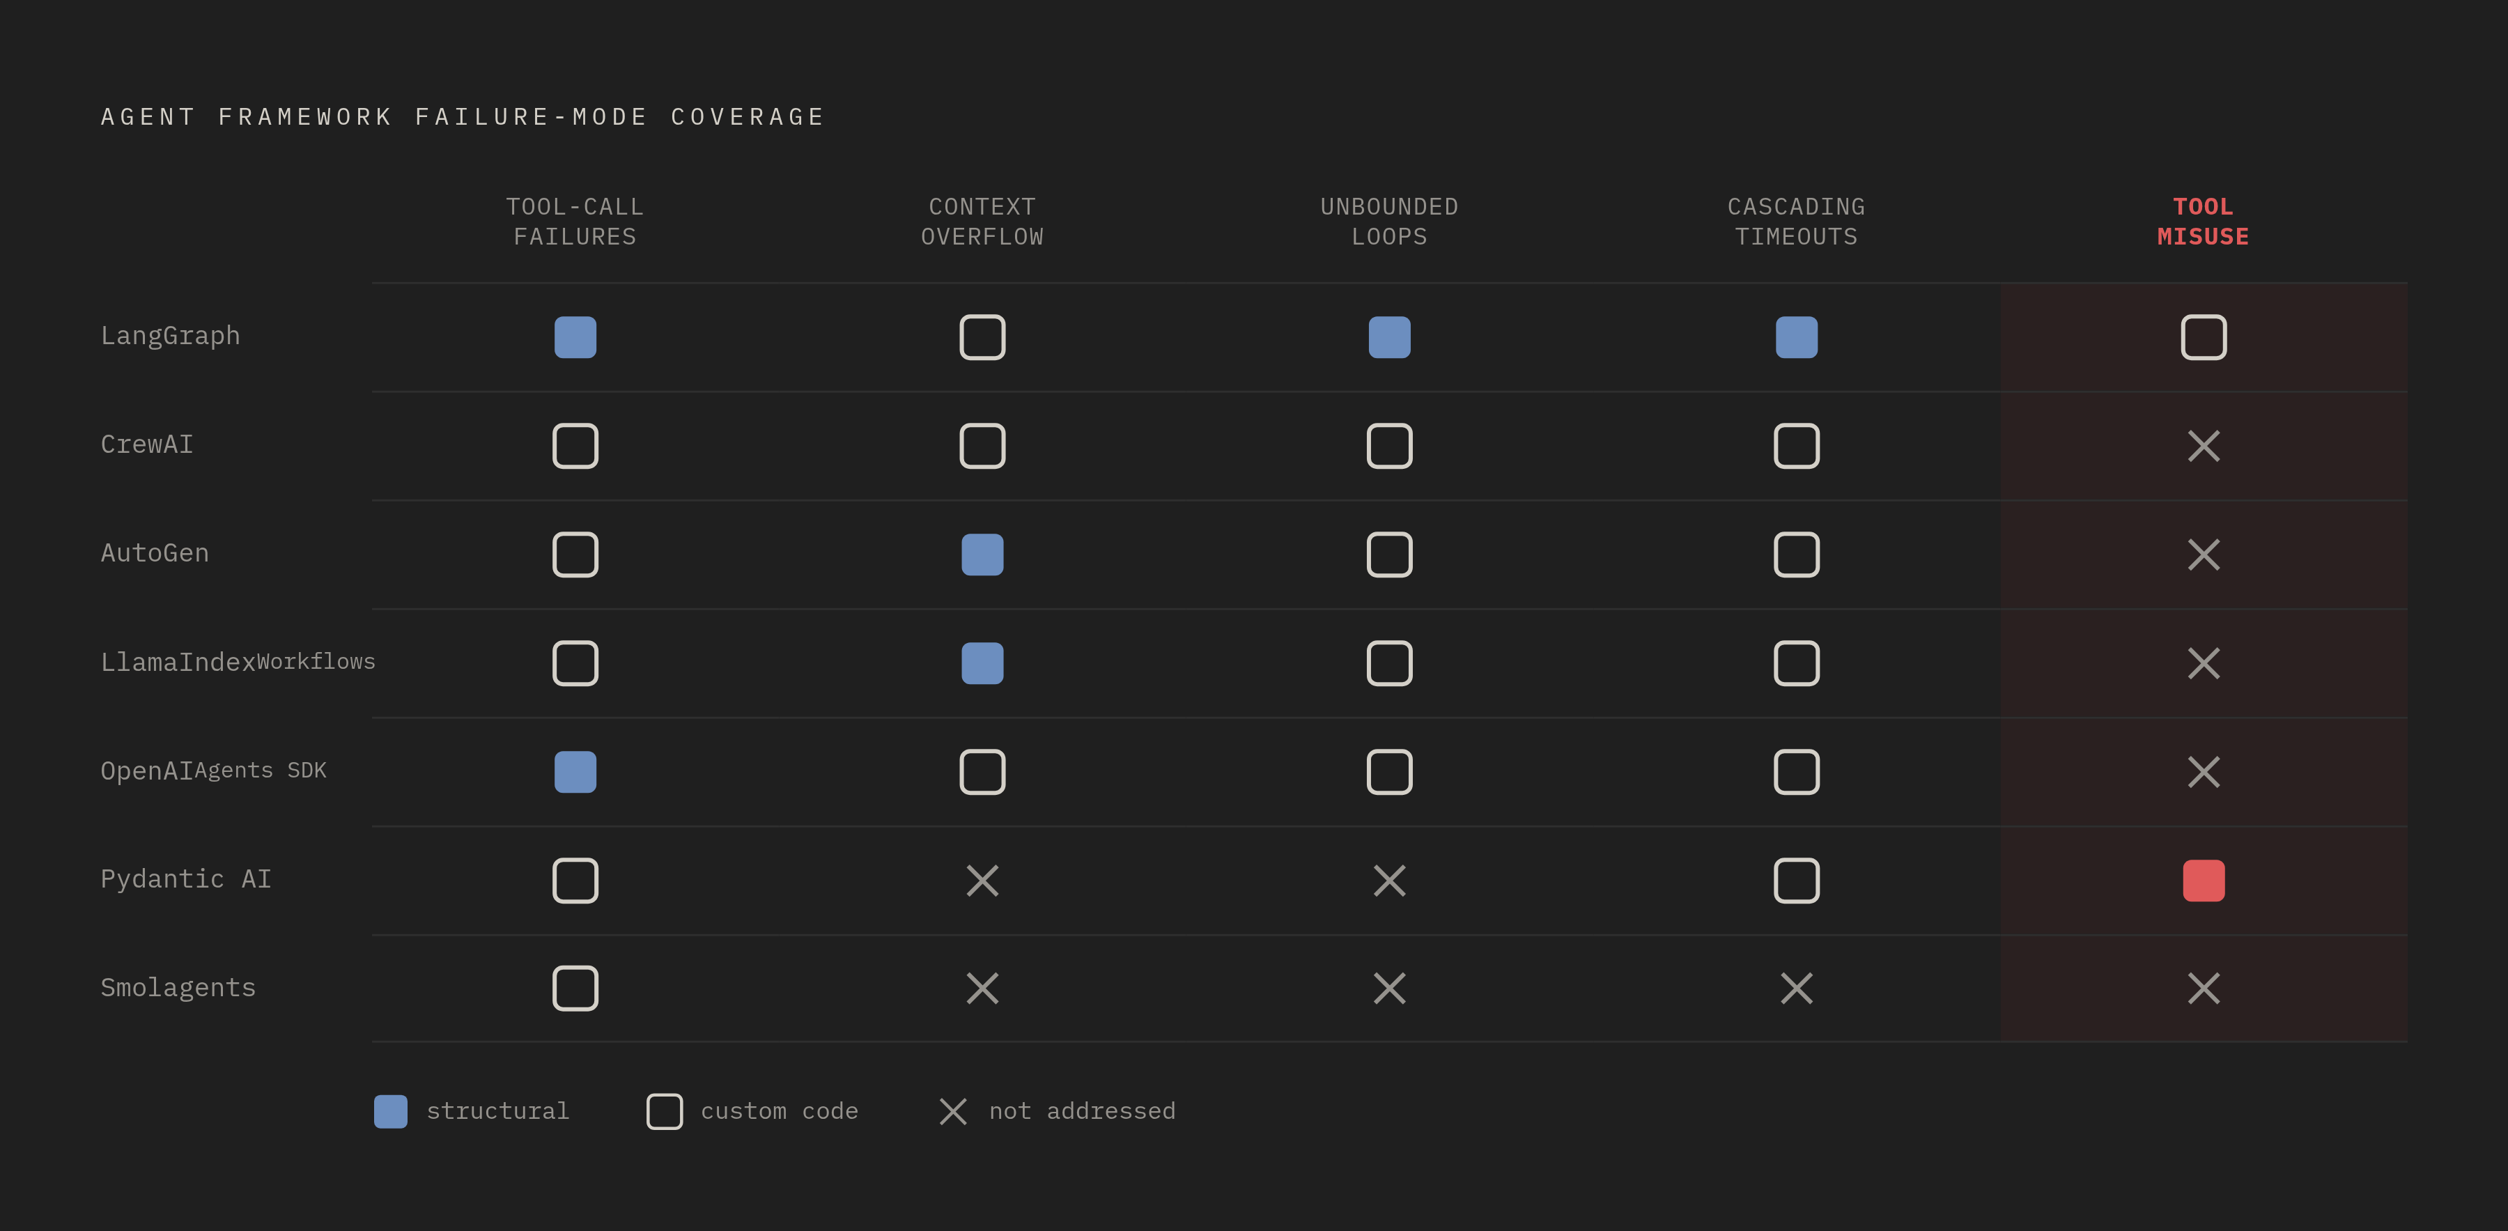Click the blue structural legend swatch
The height and width of the screenshot is (1231, 2508).
click(390, 1111)
